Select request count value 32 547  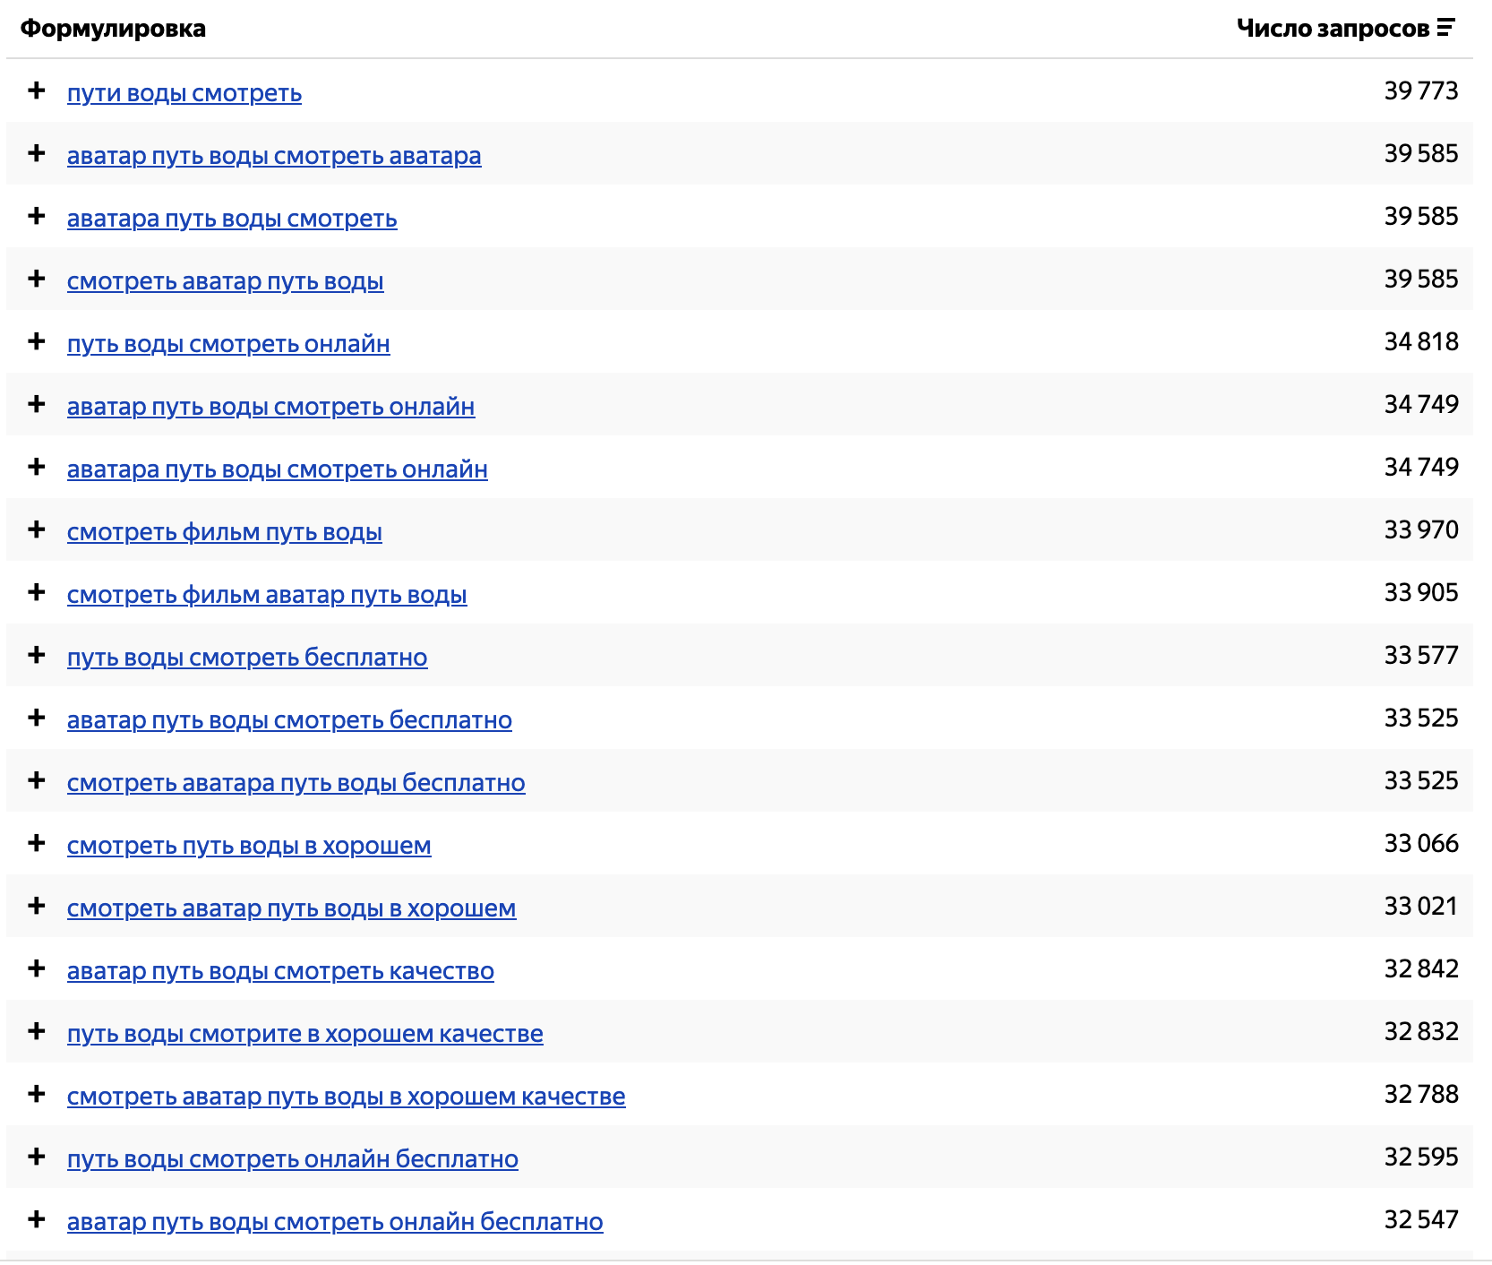click(1421, 1219)
